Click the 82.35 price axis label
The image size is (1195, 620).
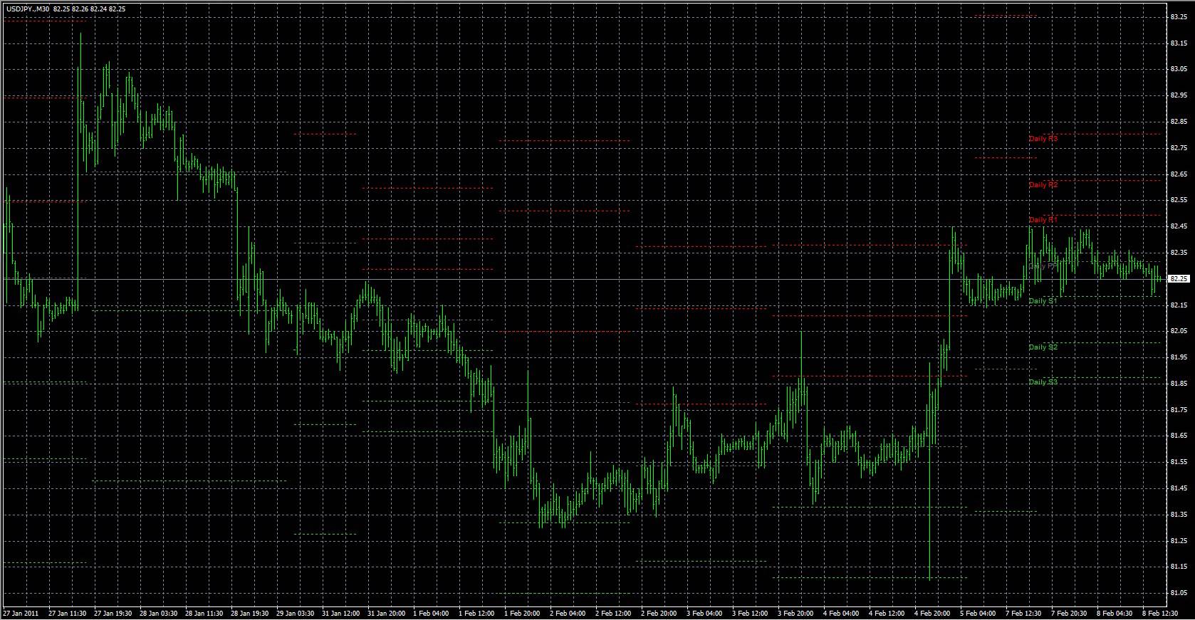pyautogui.click(x=1179, y=253)
